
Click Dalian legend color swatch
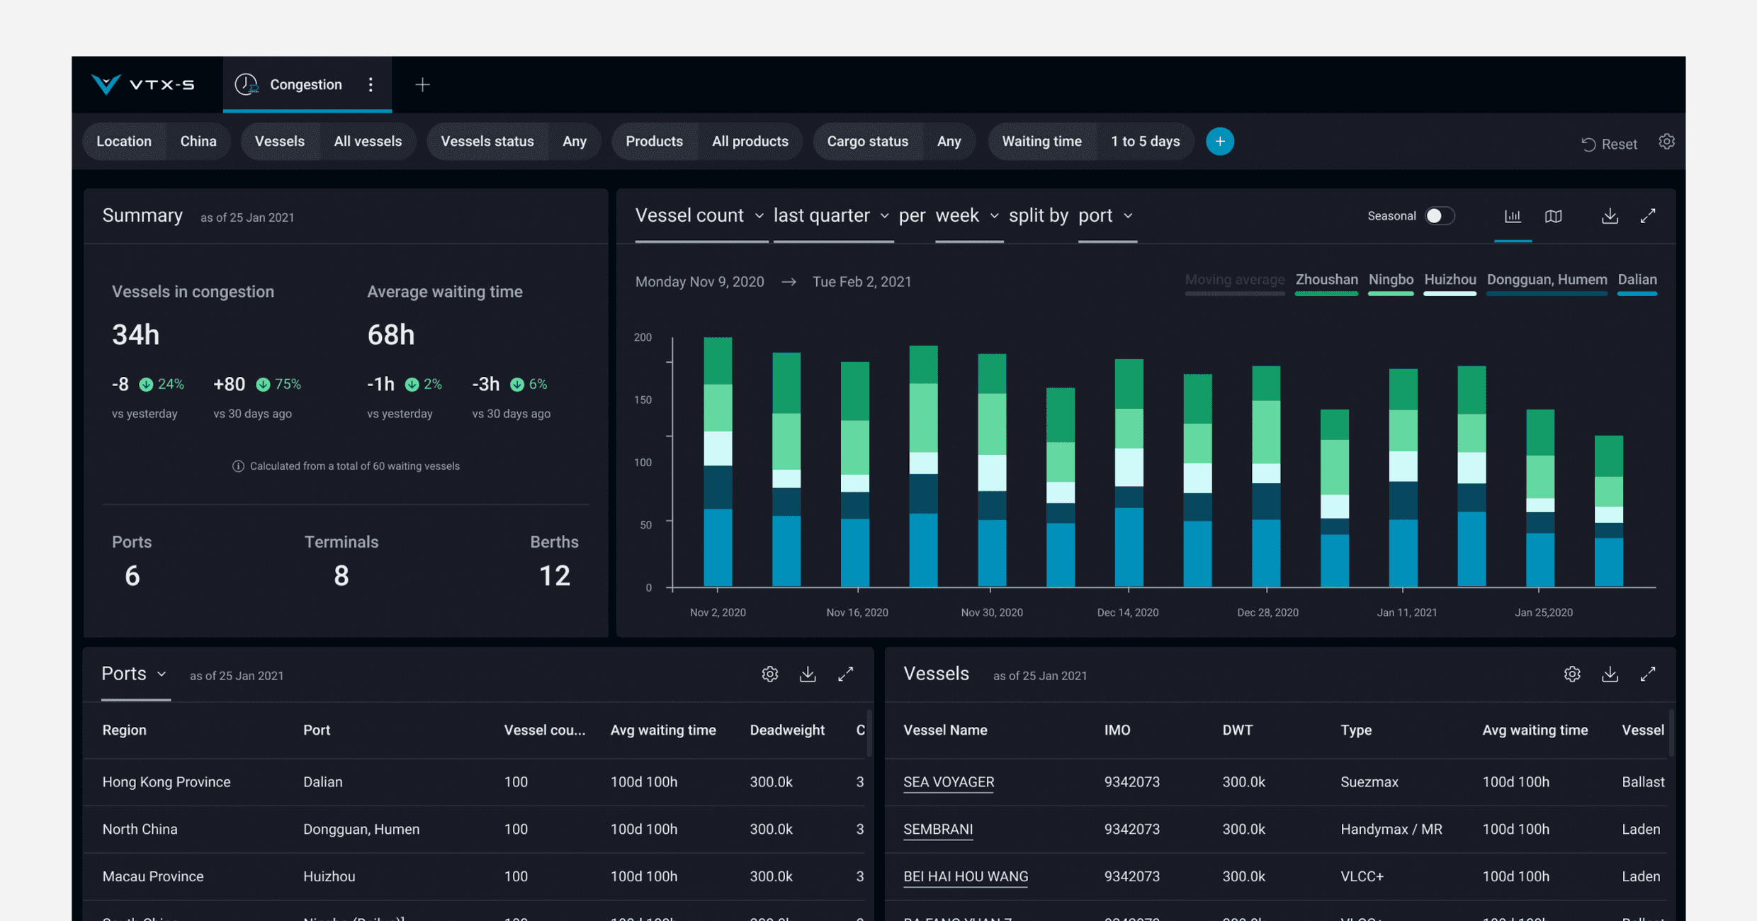click(x=1637, y=293)
